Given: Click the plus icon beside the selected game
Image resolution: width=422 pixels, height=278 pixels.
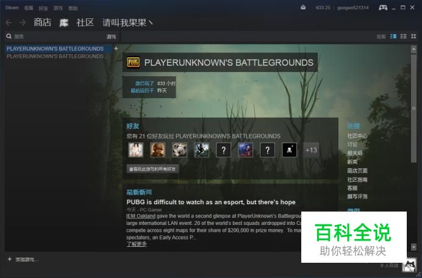Looking at the screenshot, I should coord(116,48).
